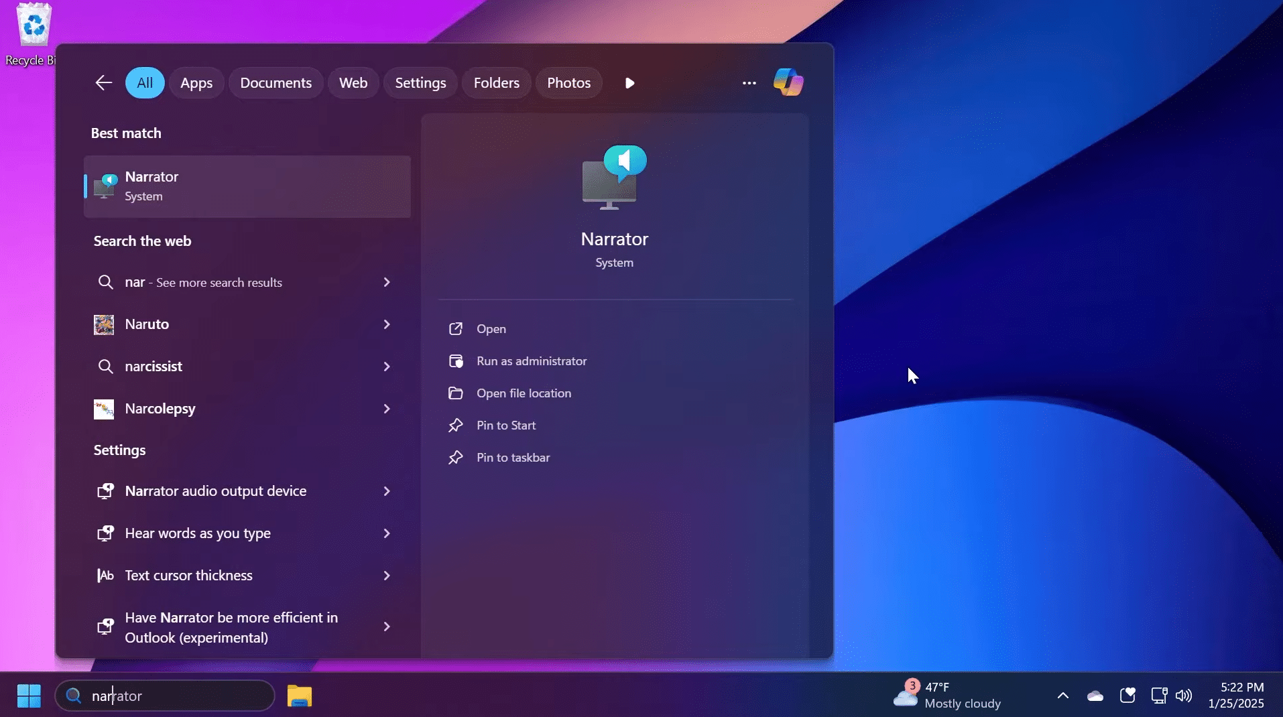
Task: Switch to the Apps filter tab
Action: point(196,82)
